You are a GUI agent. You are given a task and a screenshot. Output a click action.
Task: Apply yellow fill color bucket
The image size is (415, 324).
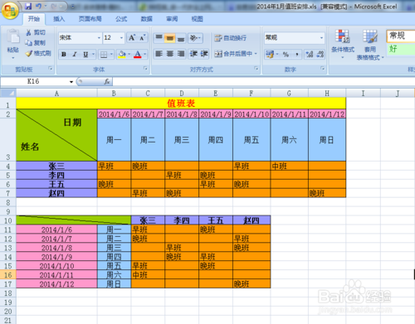pos(122,54)
